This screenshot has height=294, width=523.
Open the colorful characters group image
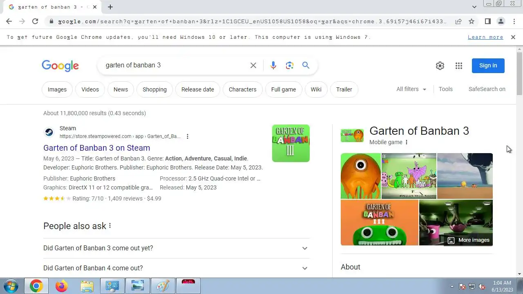(409, 176)
